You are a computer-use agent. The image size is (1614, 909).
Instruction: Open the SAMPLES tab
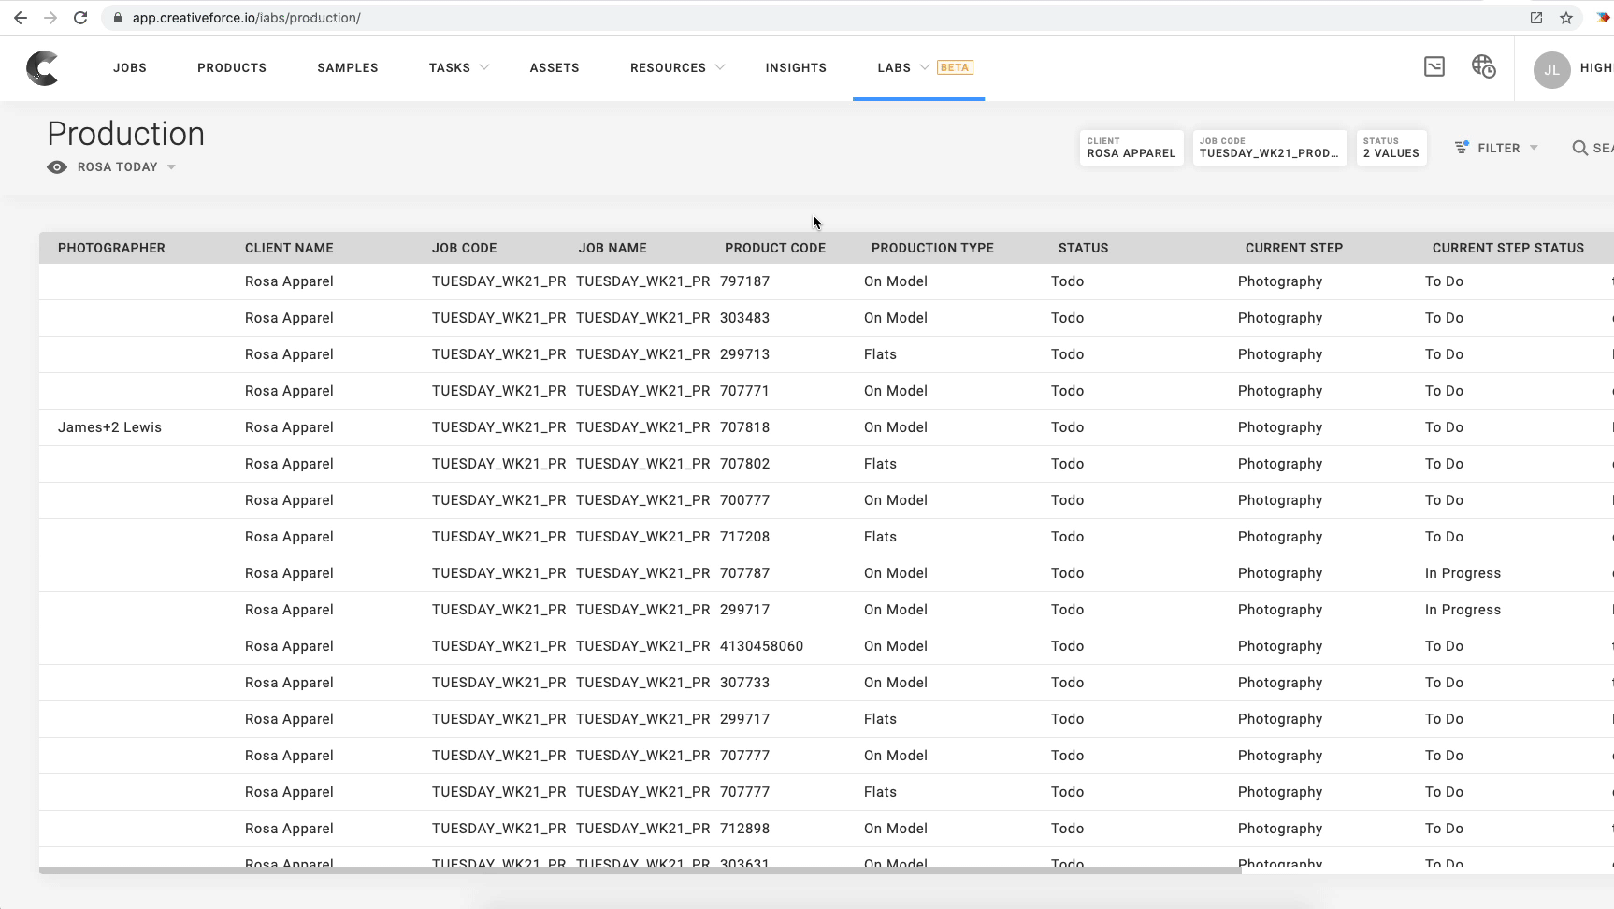(348, 67)
